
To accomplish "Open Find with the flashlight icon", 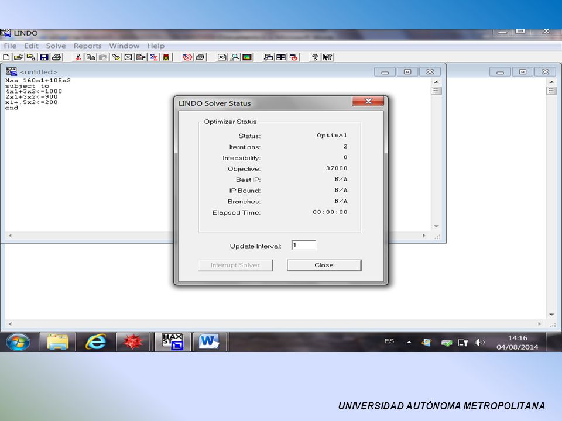I will tap(115, 57).
